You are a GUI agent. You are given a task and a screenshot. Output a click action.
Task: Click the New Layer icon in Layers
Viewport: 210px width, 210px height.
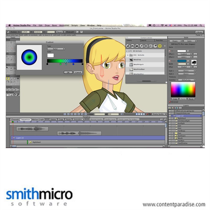point(170,108)
